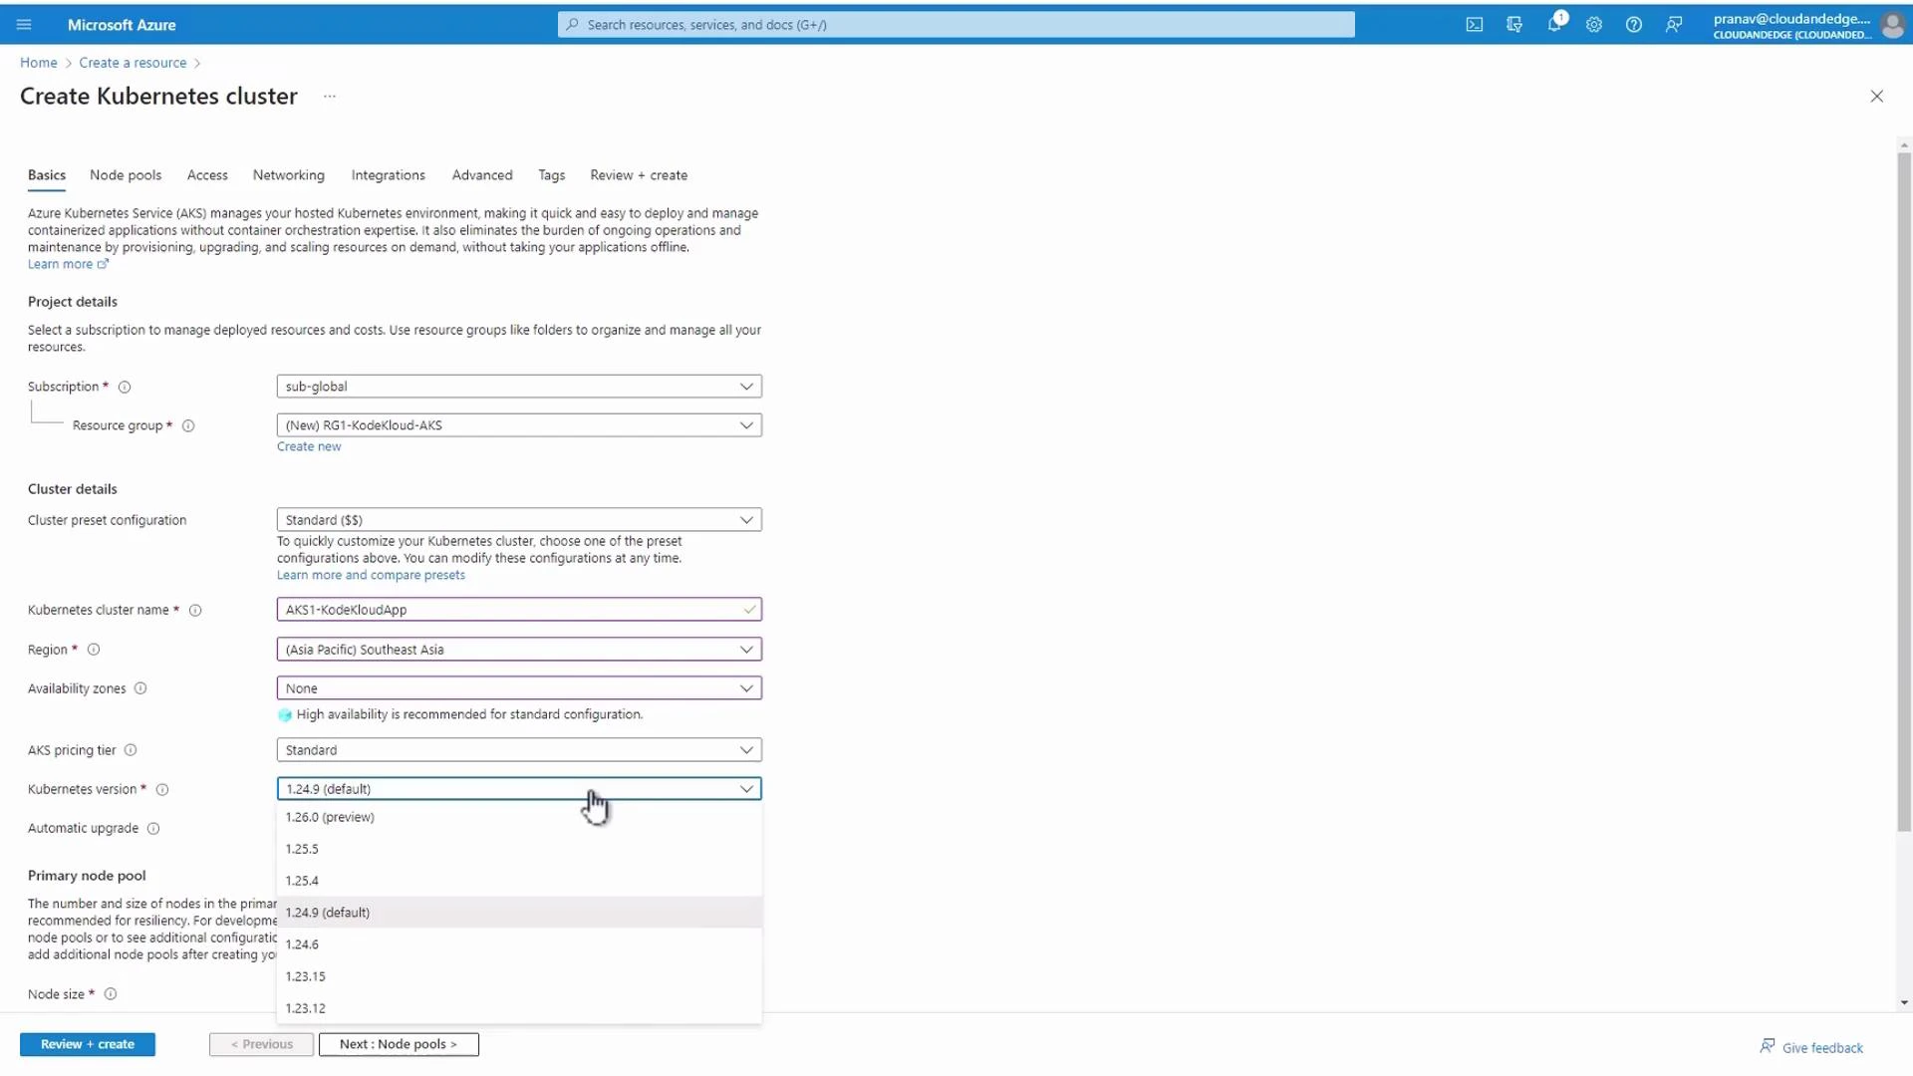The image size is (1913, 1076).
Task: Click the Subscription info tooltip icon
Action: 125,387
